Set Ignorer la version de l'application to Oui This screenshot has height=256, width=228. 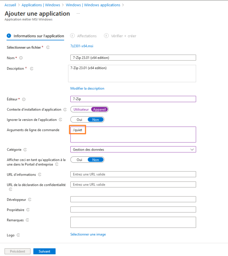[x=79, y=119]
